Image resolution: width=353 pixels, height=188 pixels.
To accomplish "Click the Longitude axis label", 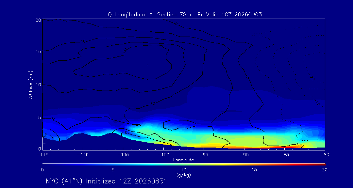I will click(183, 160).
